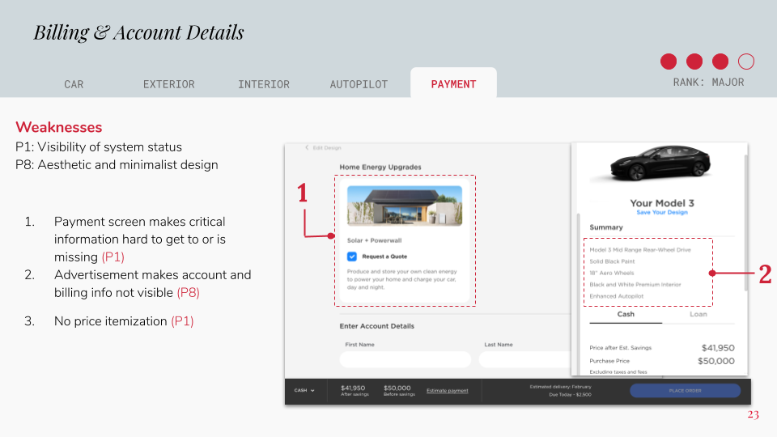Click the page number 23
The width and height of the screenshot is (777, 437).
pyautogui.click(x=754, y=414)
